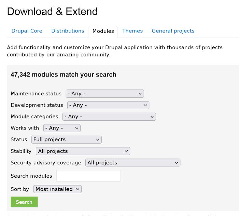Click the Download & Extend page title
The width and height of the screenshot is (239, 216).
[x=52, y=12]
